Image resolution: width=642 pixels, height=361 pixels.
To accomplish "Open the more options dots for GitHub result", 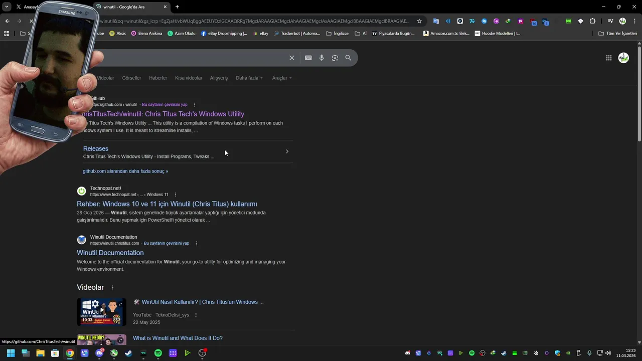I will (195, 105).
